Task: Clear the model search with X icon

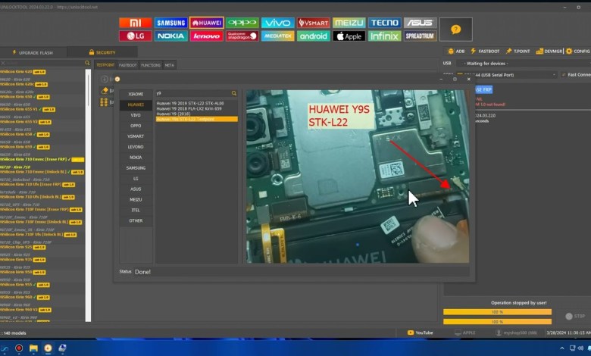Action: (x=3, y=63)
